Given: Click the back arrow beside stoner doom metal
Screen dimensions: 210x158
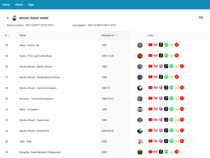Looking at the screenshot, I should pyautogui.click(x=8, y=18).
